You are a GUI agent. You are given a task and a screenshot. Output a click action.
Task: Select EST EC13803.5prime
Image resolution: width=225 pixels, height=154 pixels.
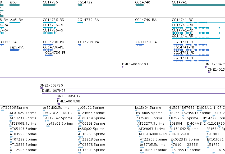click(91, 150)
